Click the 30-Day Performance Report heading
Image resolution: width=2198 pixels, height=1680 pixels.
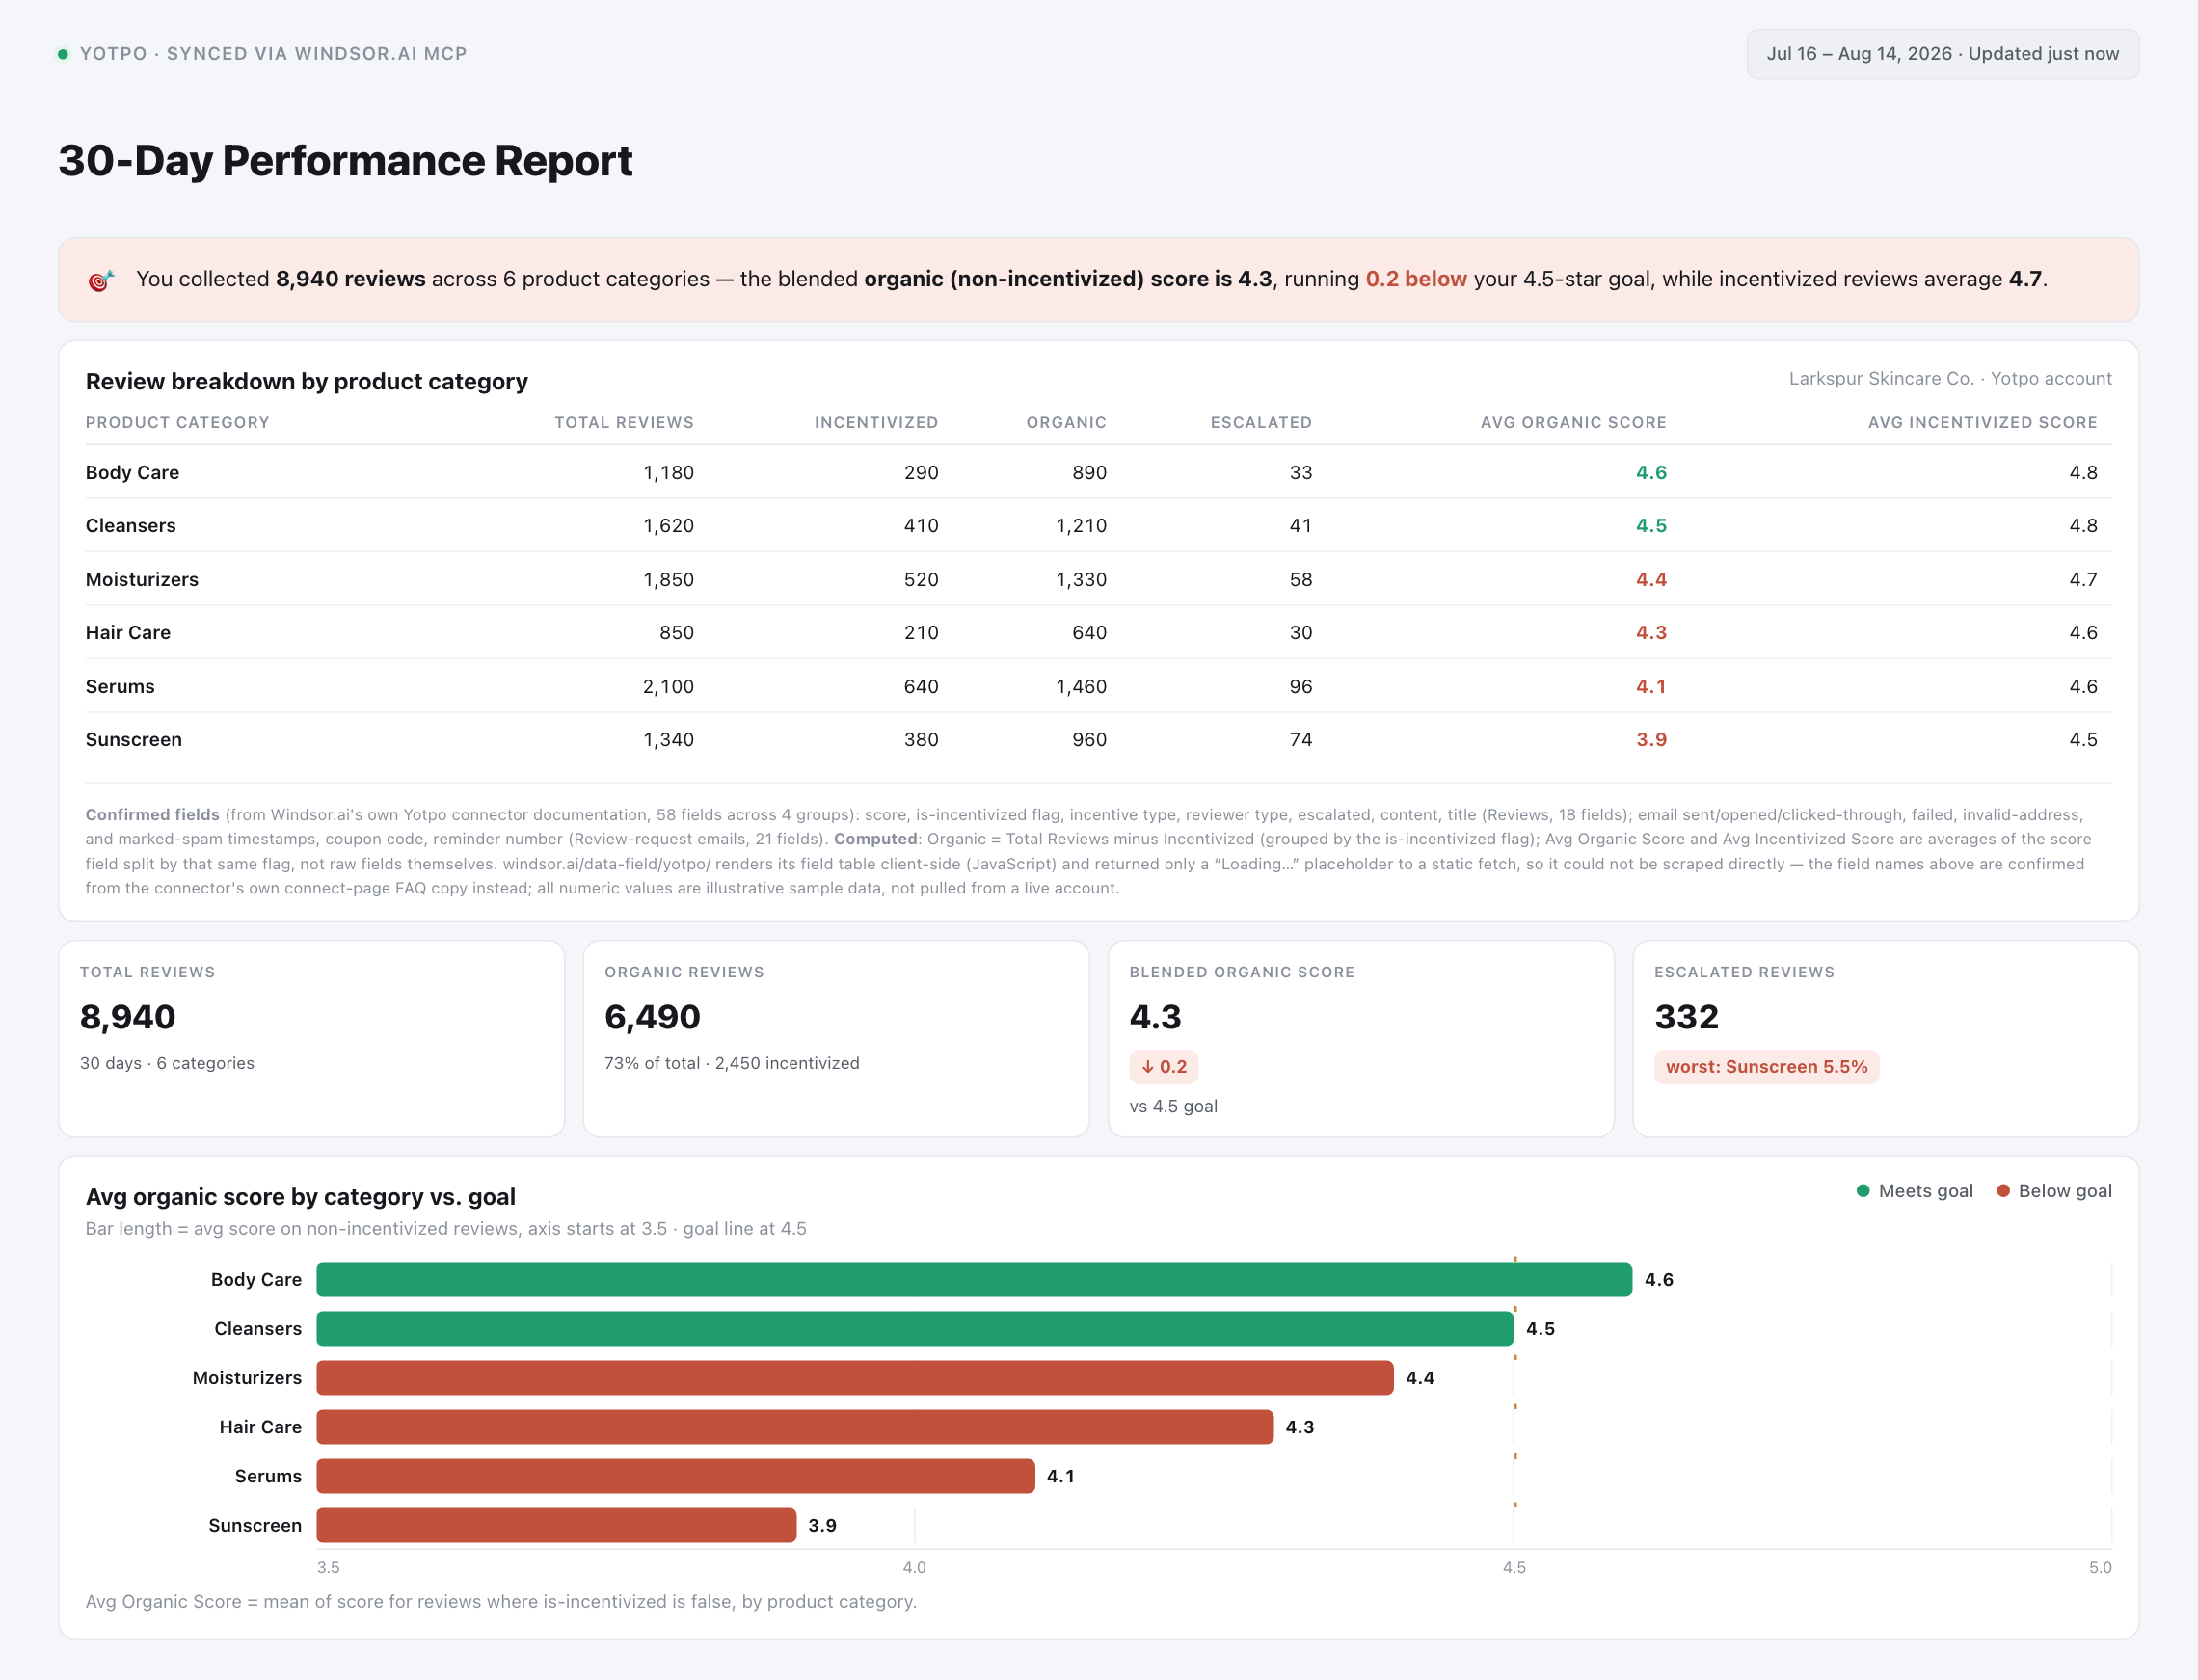point(345,161)
